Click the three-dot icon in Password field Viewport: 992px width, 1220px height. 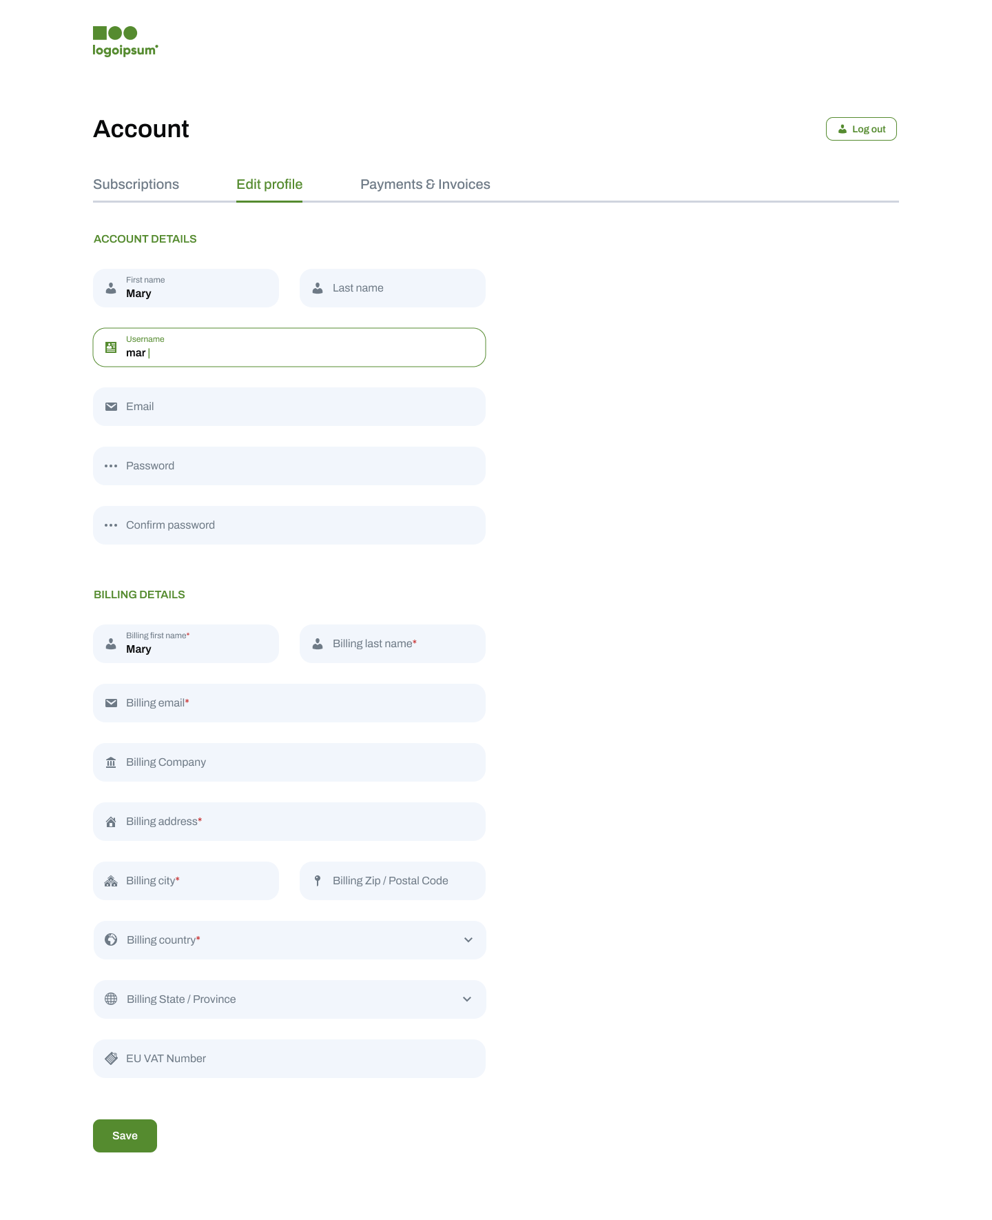[x=111, y=466]
